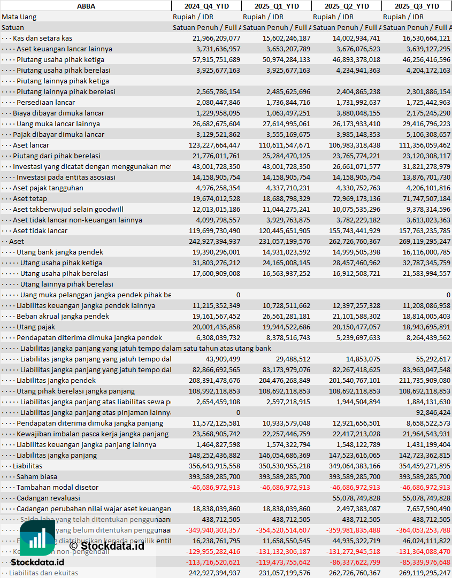Select the Saham biasa row label
Image resolution: width=452 pixels, height=578 pixels.
point(37,476)
